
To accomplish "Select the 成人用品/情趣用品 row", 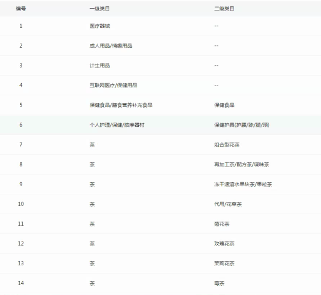I will coord(160,46).
